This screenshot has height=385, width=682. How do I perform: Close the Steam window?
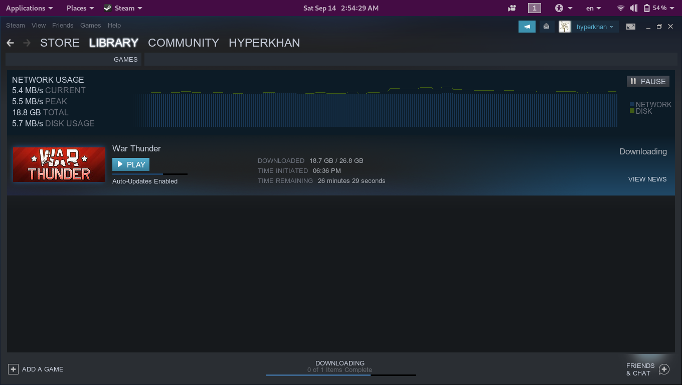coord(671,27)
